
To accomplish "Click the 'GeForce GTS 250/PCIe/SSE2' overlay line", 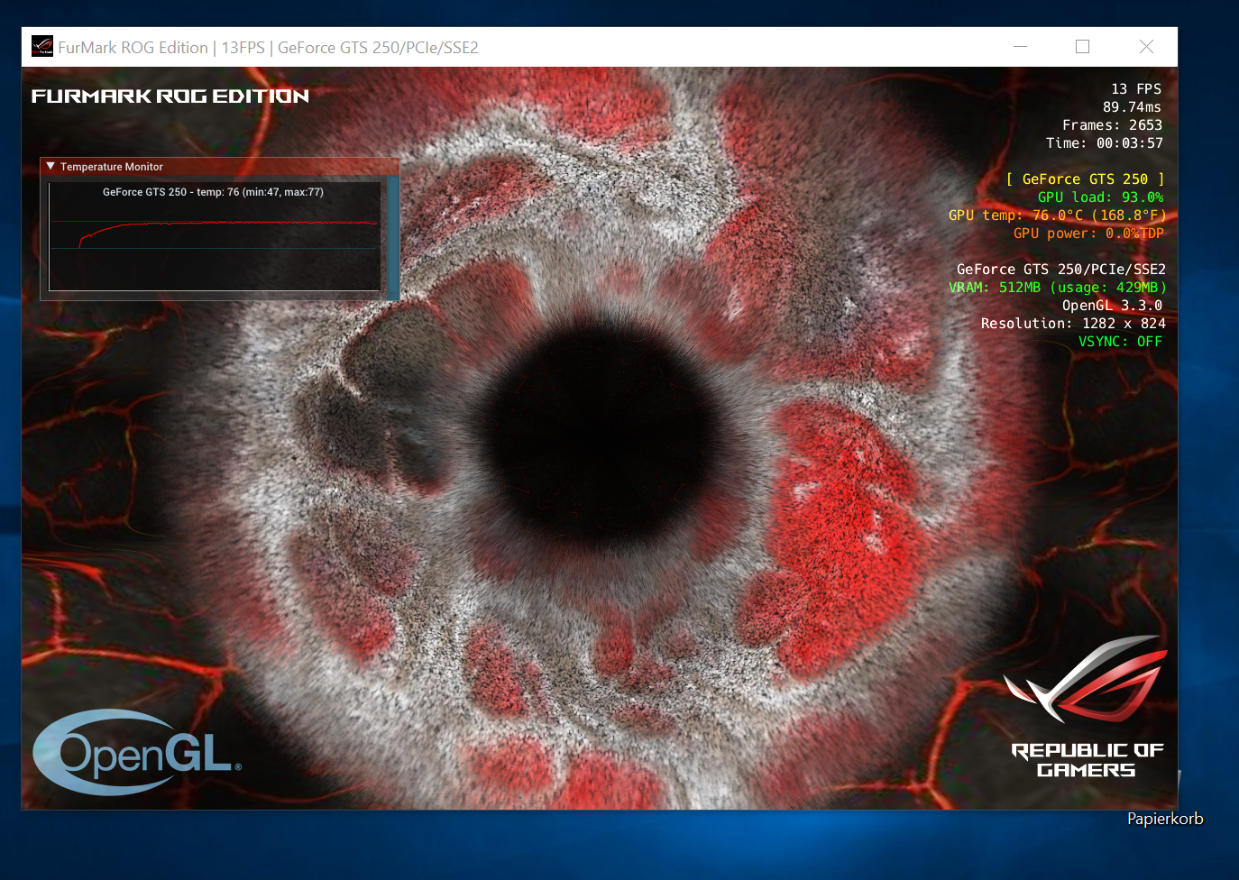I will (x=1060, y=270).
